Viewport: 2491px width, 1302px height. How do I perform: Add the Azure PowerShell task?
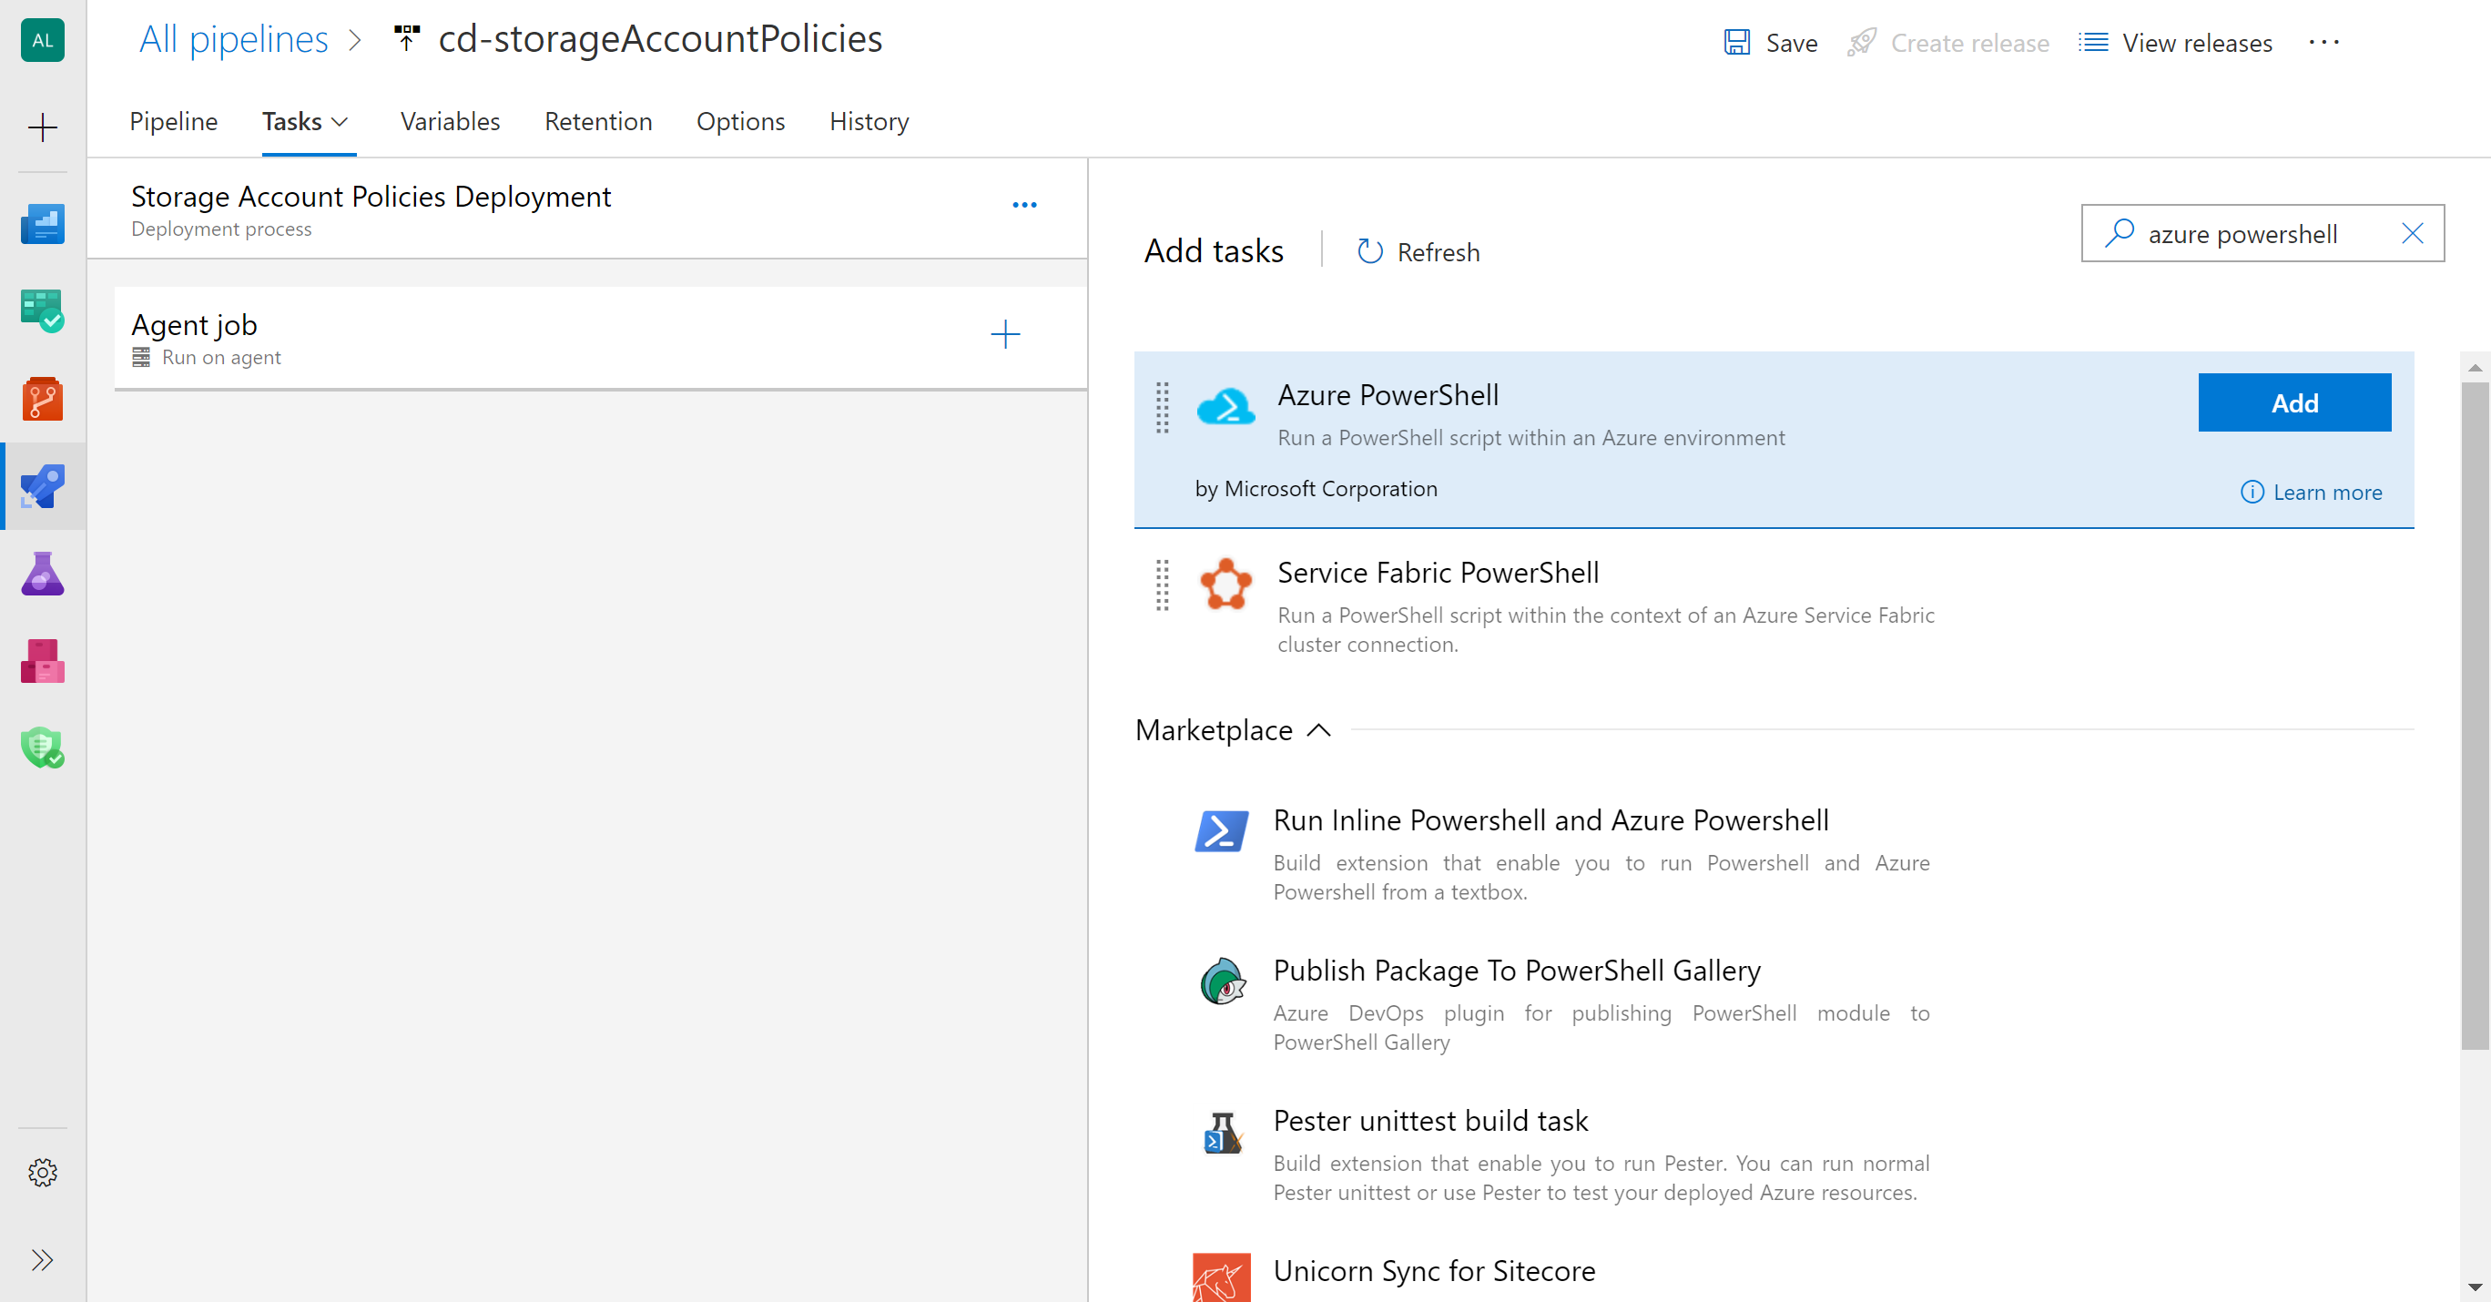click(x=2293, y=402)
